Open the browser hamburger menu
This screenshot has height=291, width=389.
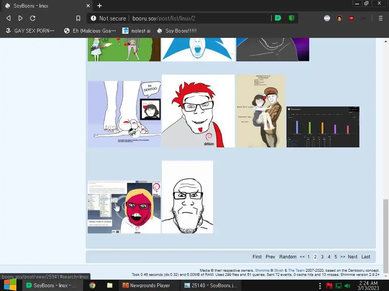[381, 18]
